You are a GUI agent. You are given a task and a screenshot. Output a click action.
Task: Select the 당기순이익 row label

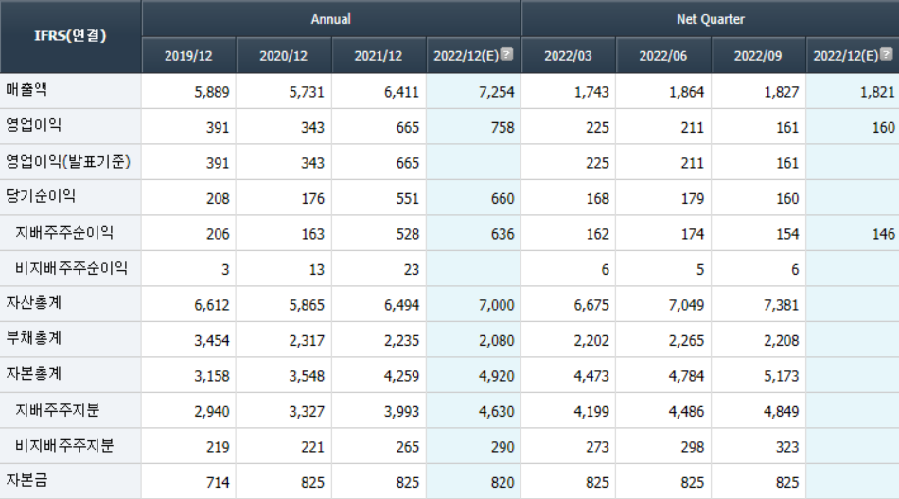click(x=41, y=197)
